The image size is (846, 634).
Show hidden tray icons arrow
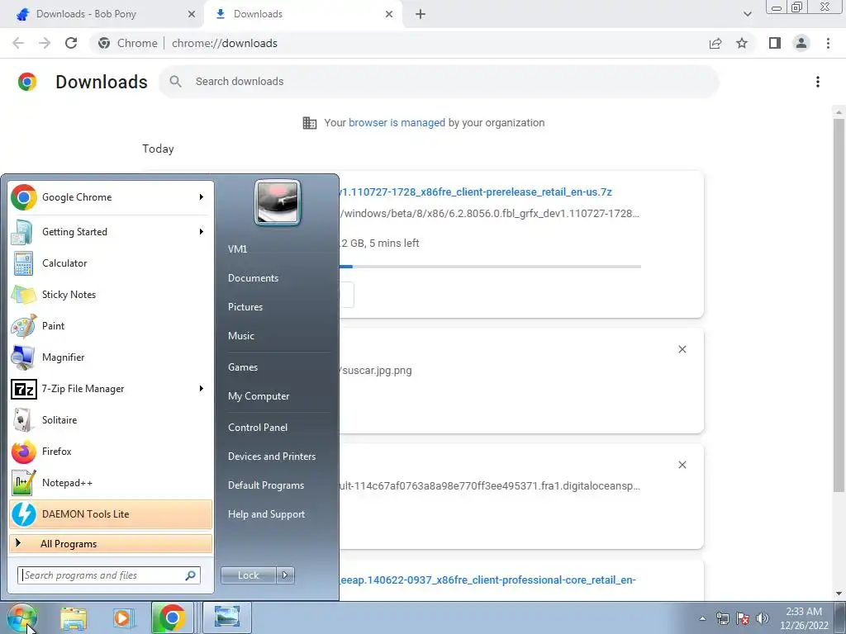pyautogui.click(x=702, y=618)
